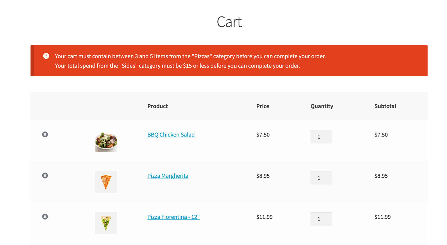The height and width of the screenshot is (245, 447).
Task: Remove Pizza Margherita from the cart
Action: click(45, 176)
